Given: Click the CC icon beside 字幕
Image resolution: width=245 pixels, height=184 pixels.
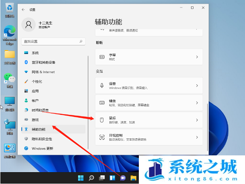Looking at the screenshot, I should pyautogui.click(x=102, y=57).
